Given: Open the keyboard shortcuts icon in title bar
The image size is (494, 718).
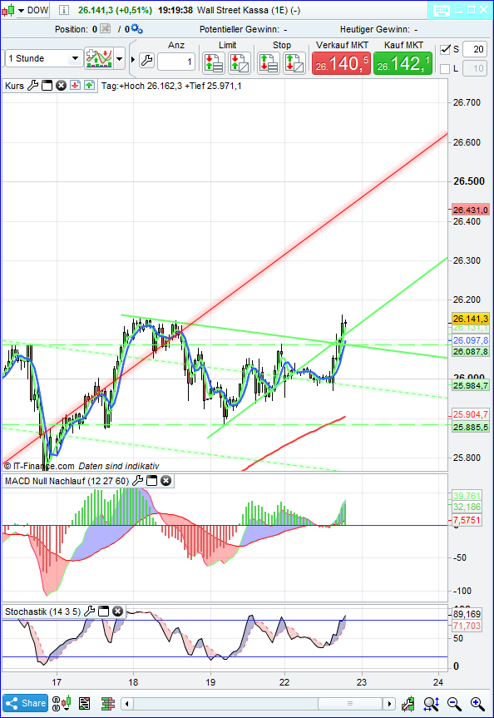Looking at the screenshot, I should click(x=441, y=10).
